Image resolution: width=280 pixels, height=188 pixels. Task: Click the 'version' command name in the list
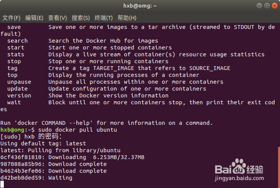(19, 96)
